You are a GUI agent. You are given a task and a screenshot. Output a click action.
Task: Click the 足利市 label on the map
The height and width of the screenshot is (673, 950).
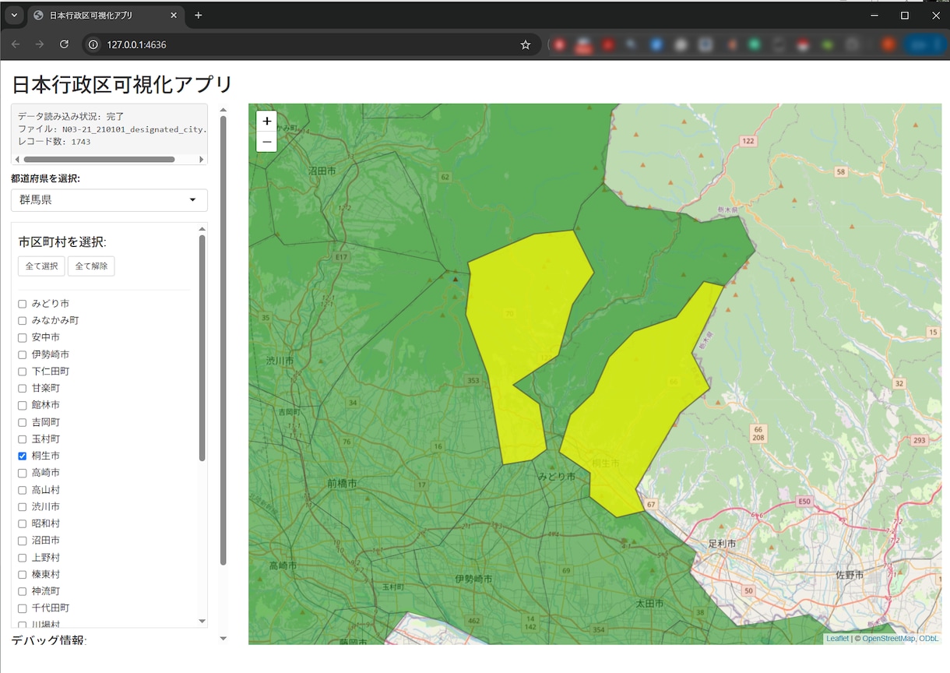[722, 543]
